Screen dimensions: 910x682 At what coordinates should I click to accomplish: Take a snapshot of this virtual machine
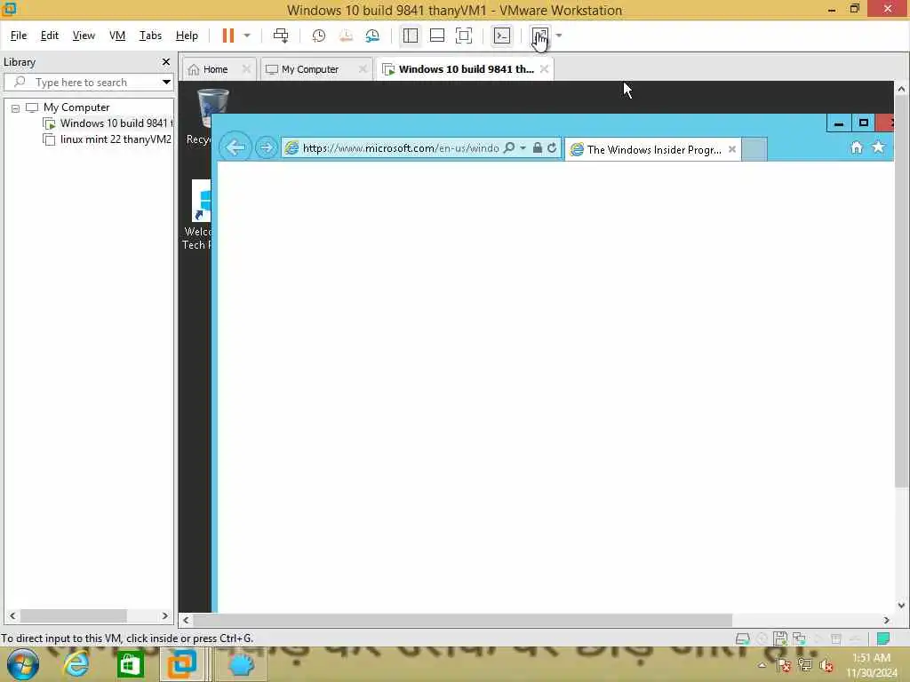pos(319,36)
